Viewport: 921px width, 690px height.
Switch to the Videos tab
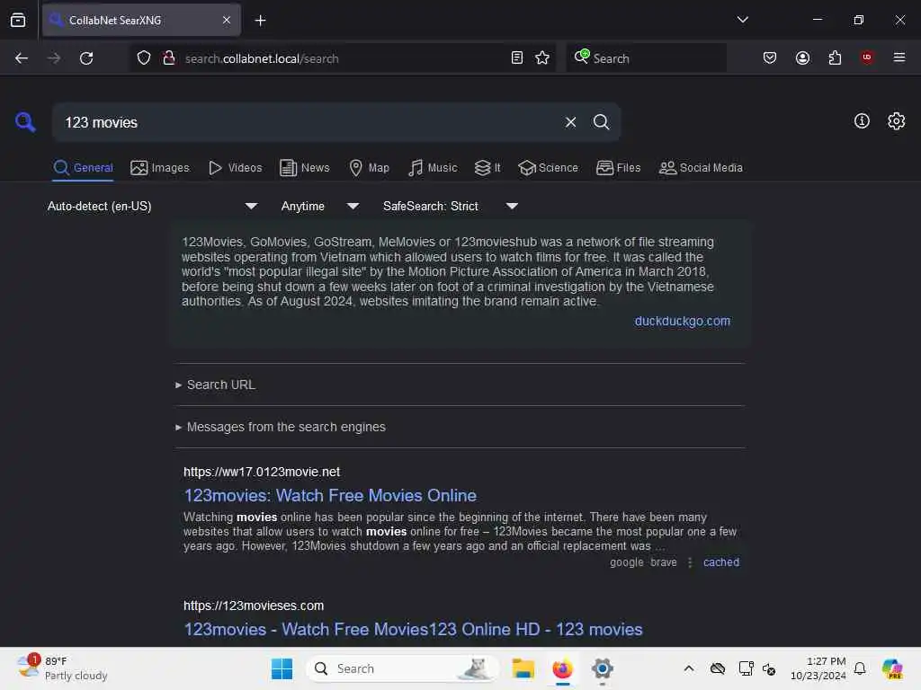(x=235, y=168)
